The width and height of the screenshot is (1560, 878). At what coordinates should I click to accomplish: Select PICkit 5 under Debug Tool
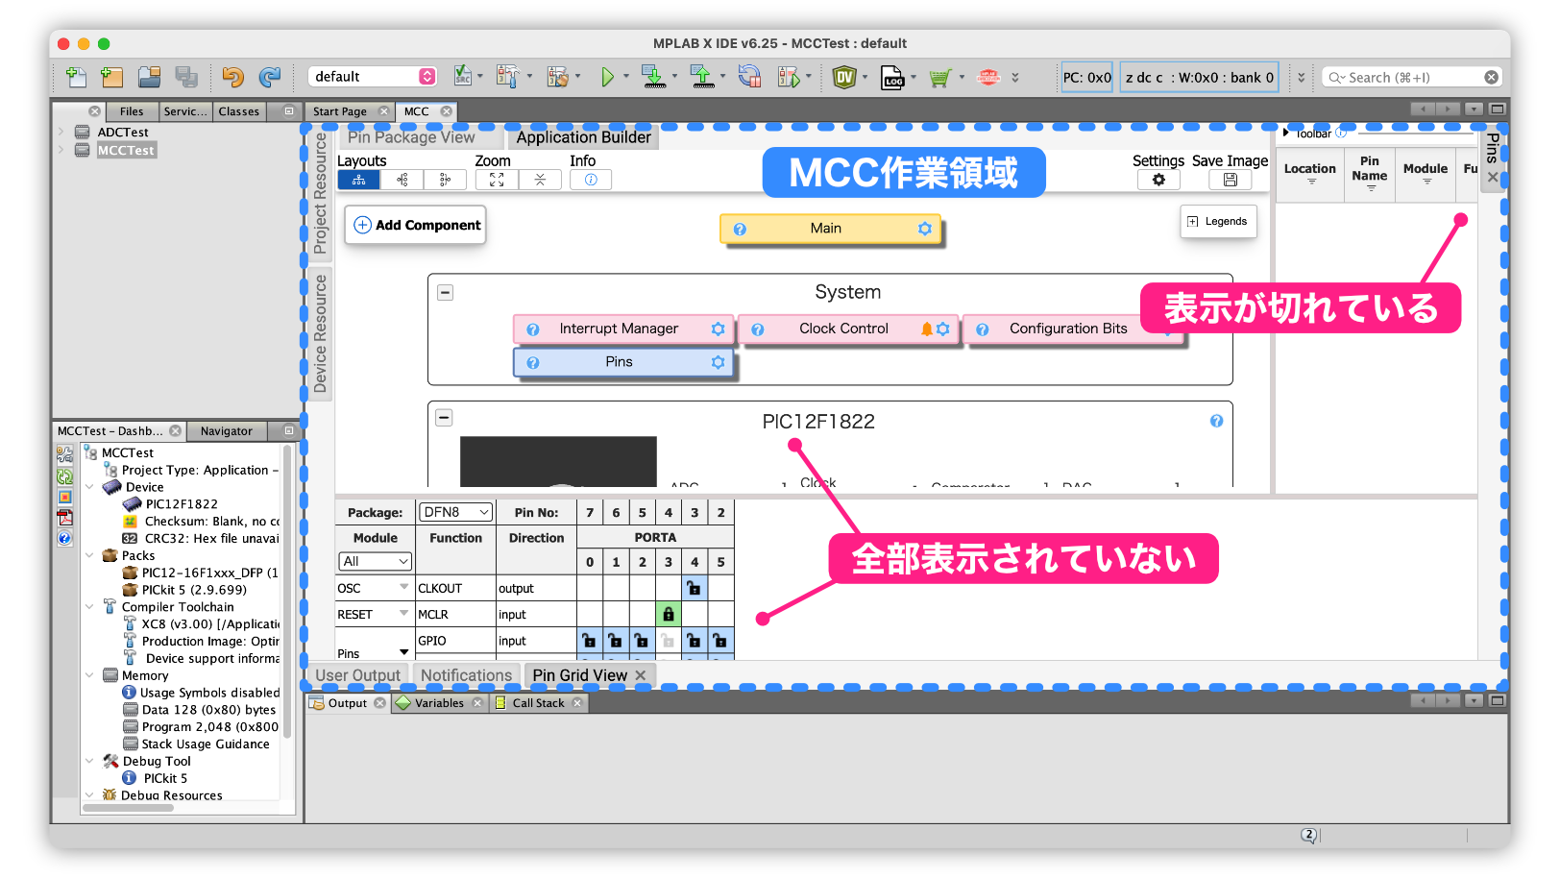pos(165,779)
